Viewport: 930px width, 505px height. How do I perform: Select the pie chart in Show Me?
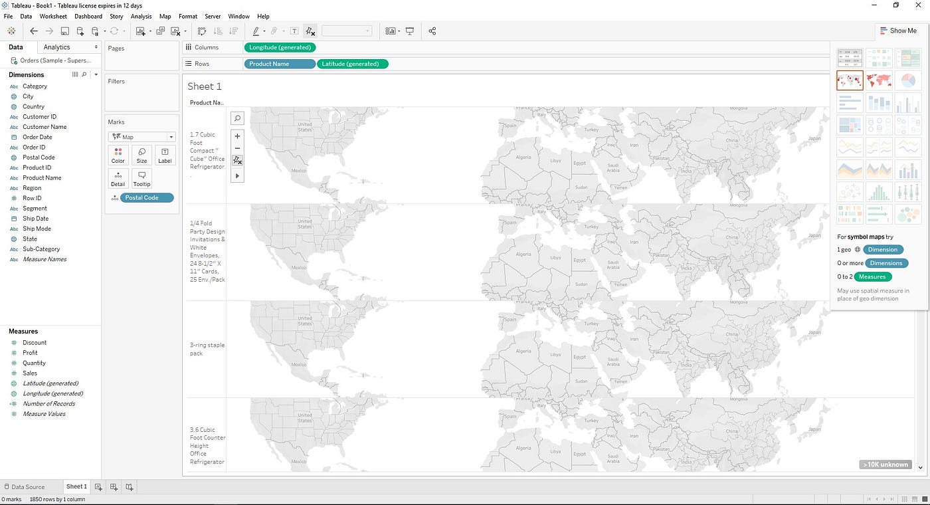tap(908, 80)
